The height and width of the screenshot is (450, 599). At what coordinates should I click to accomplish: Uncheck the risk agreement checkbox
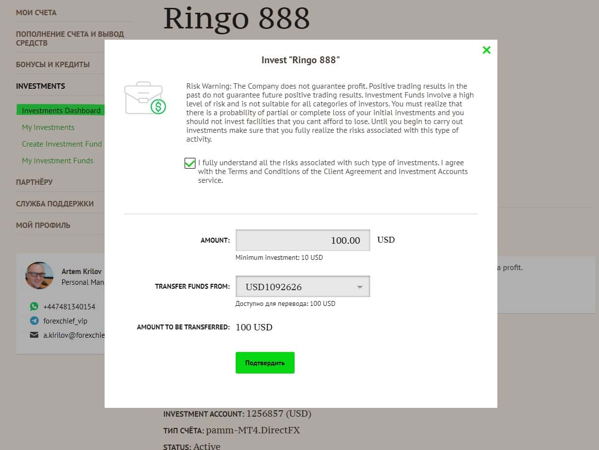190,163
